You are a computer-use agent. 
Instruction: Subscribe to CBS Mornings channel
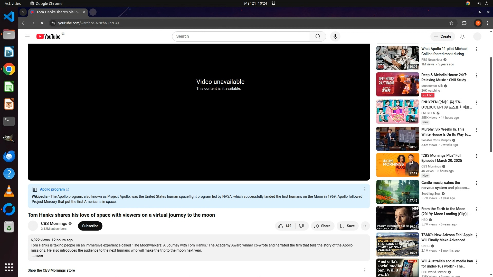[x=90, y=226]
